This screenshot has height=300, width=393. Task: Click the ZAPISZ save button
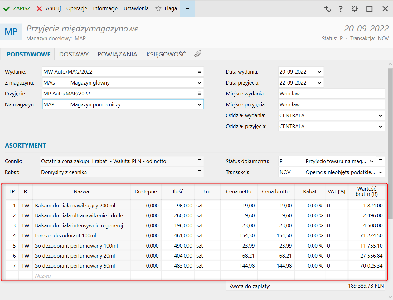17,9
